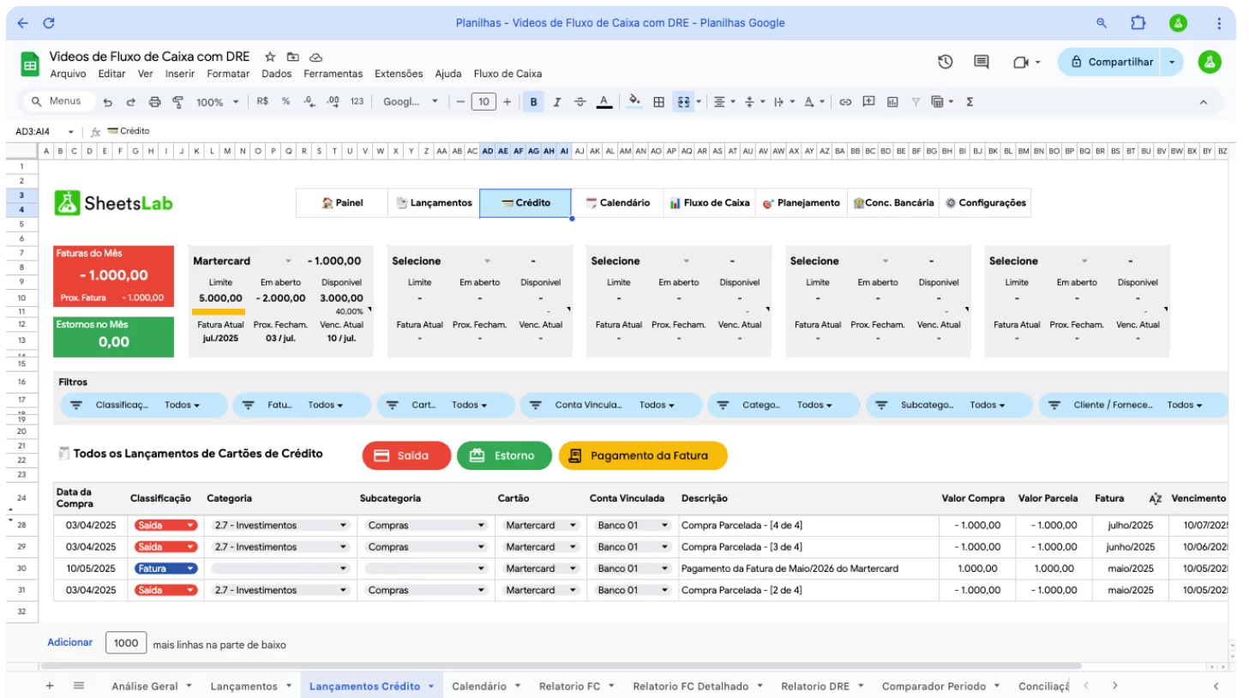
Task: Toggle strikethrough formatting
Action: (579, 102)
